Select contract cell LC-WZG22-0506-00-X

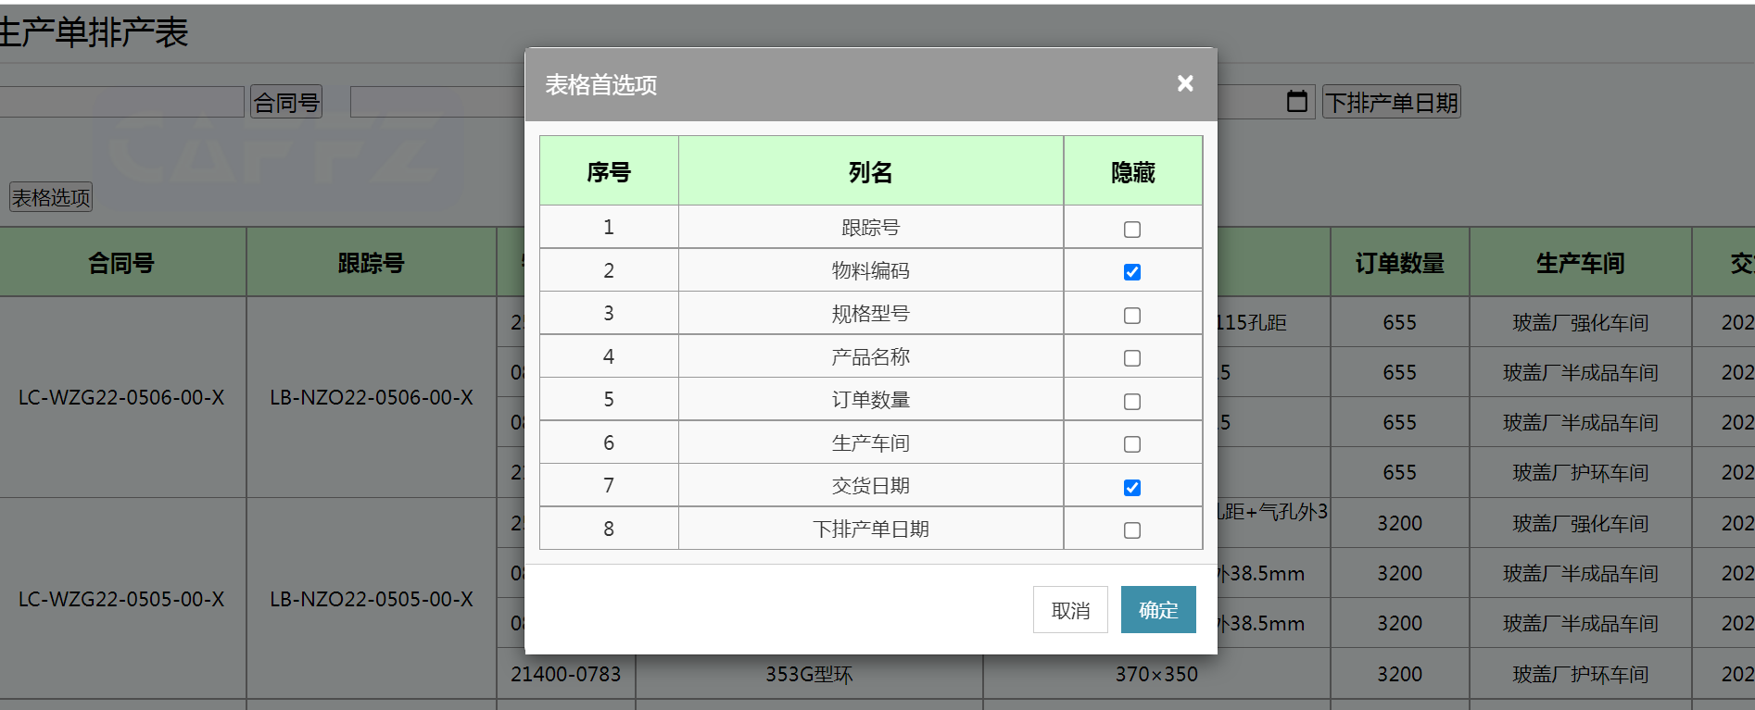121,397
